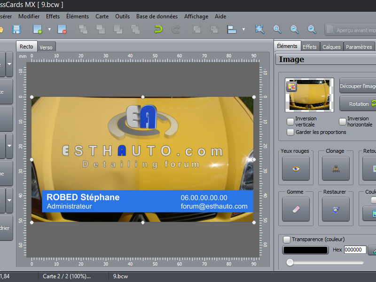The image size is (376, 282).
Task: Open the Affichage menu
Action: click(x=196, y=16)
